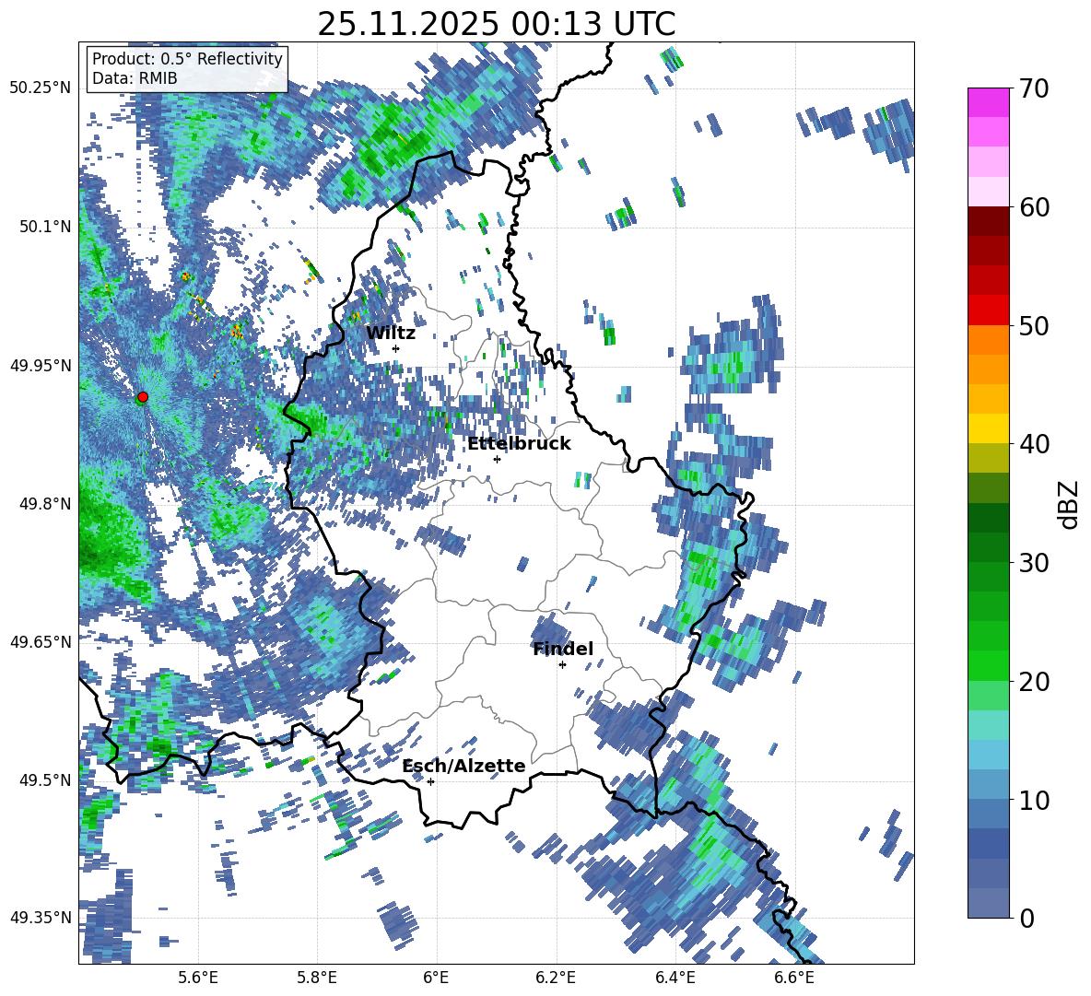Screen dimensions: 1091x996
Task: Click the 'Data: RMIB' text
Action: click(x=135, y=78)
